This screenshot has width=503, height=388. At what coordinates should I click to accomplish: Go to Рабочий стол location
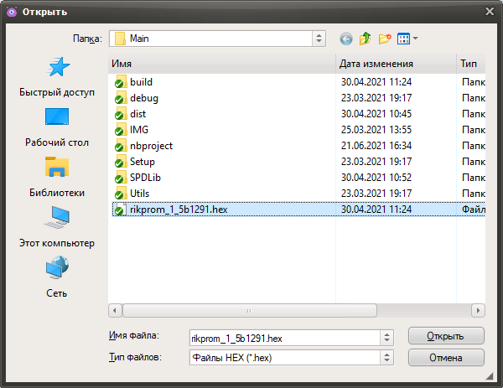tap(57, 127)
